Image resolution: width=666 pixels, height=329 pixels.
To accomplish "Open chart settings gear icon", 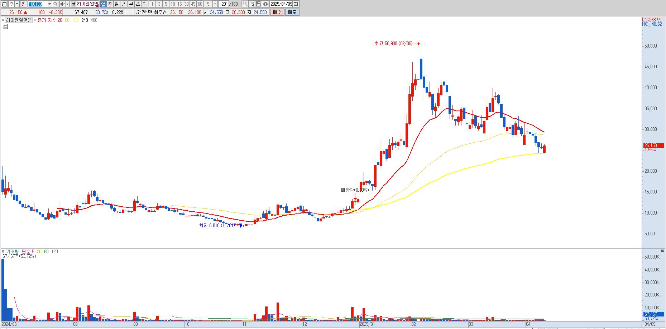I will (x=265, y=4).
